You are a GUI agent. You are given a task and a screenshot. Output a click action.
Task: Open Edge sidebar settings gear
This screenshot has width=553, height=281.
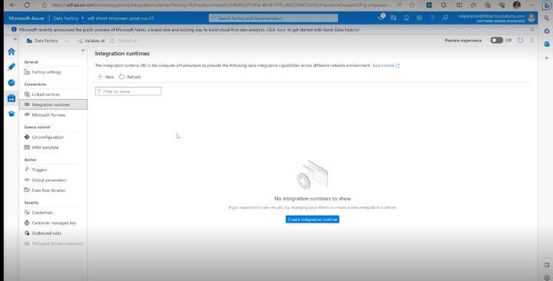click(547, 277)
